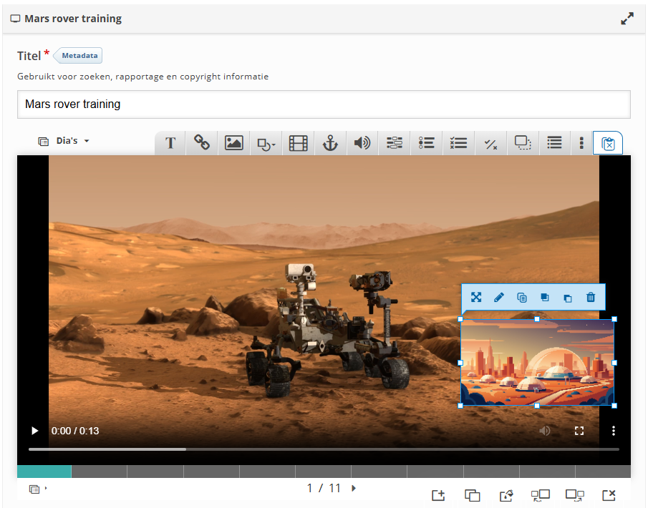Edit the selected image with pencil
The image size is (648, 508).
(x=499, y=298)
